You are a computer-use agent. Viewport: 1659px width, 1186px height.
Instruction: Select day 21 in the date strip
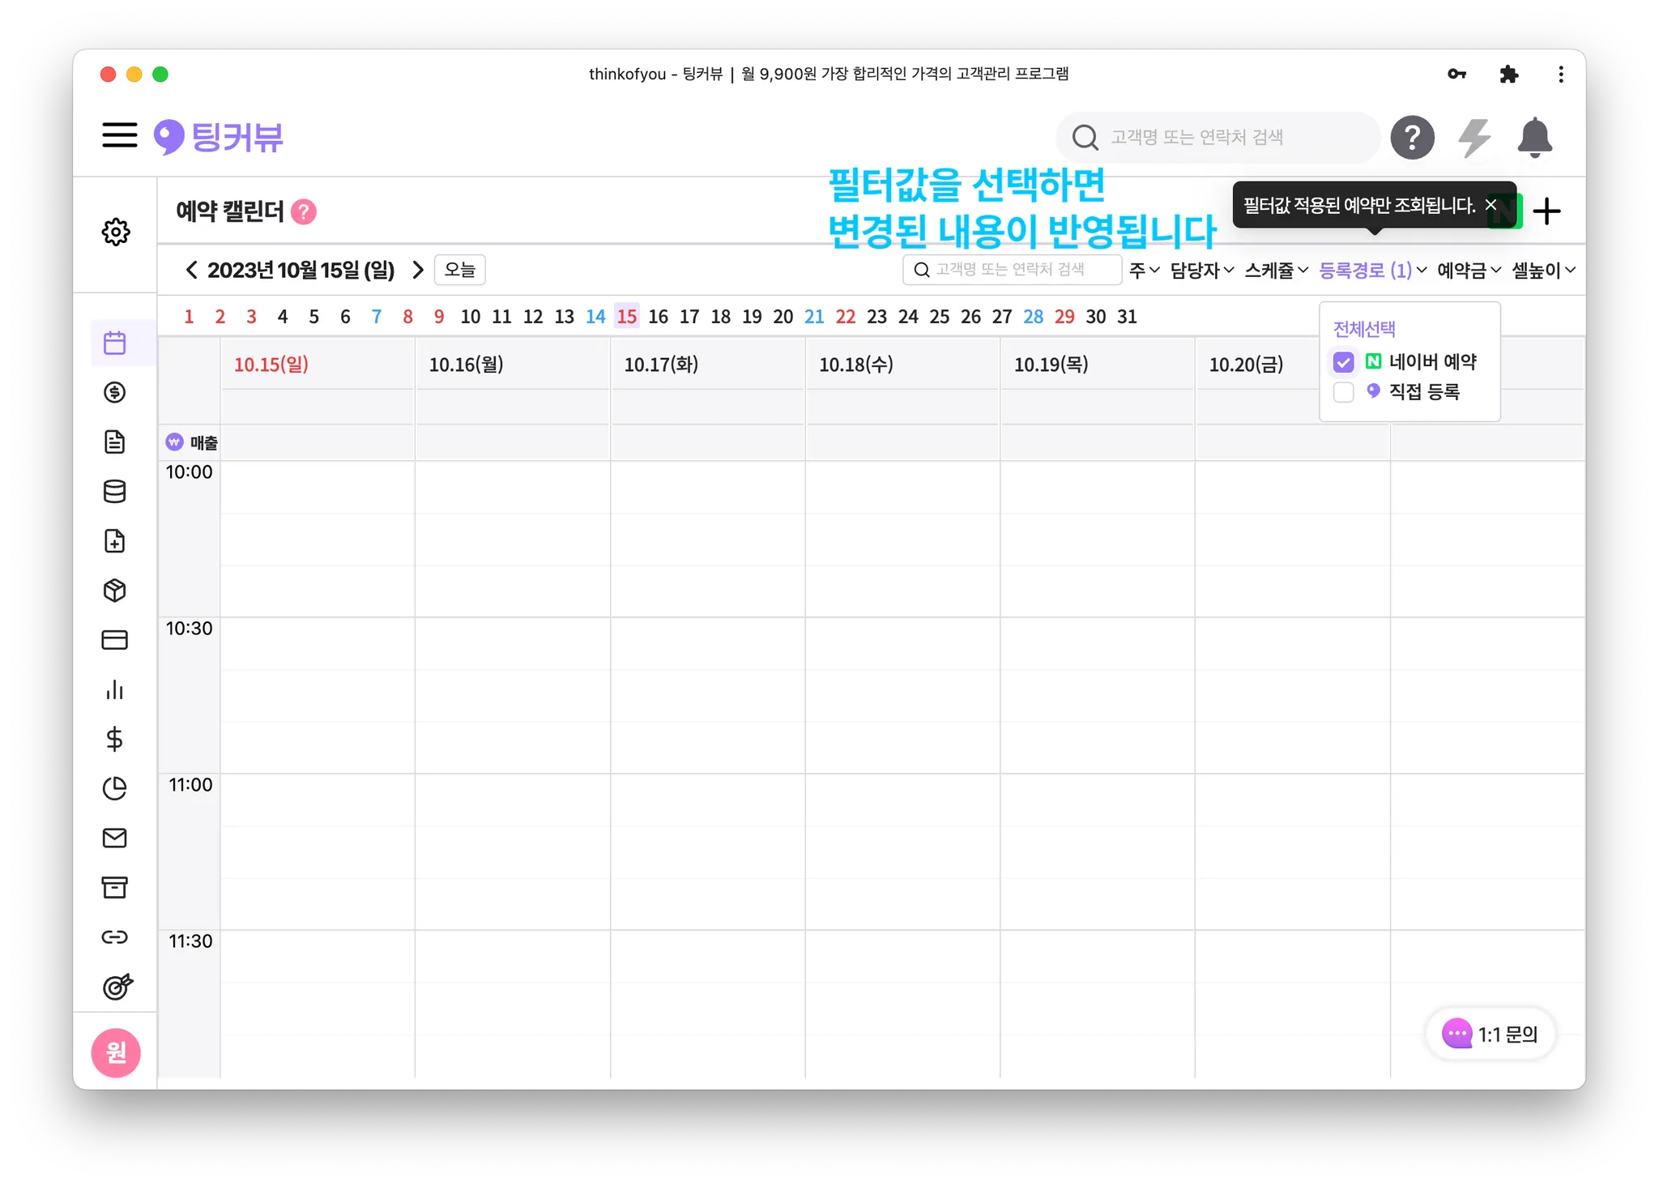tap(814, 317)
